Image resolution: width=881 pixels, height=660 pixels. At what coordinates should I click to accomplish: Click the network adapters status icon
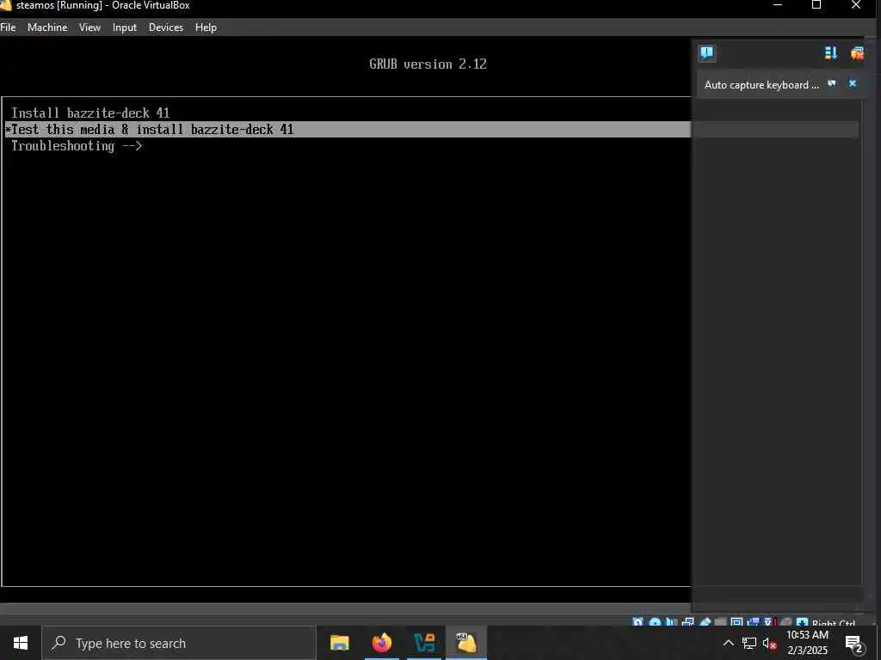point(687,622)
